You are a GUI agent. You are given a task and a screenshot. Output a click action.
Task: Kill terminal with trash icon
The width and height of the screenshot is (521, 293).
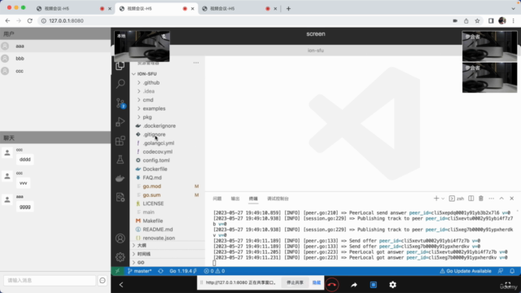(x=481, y=199)
